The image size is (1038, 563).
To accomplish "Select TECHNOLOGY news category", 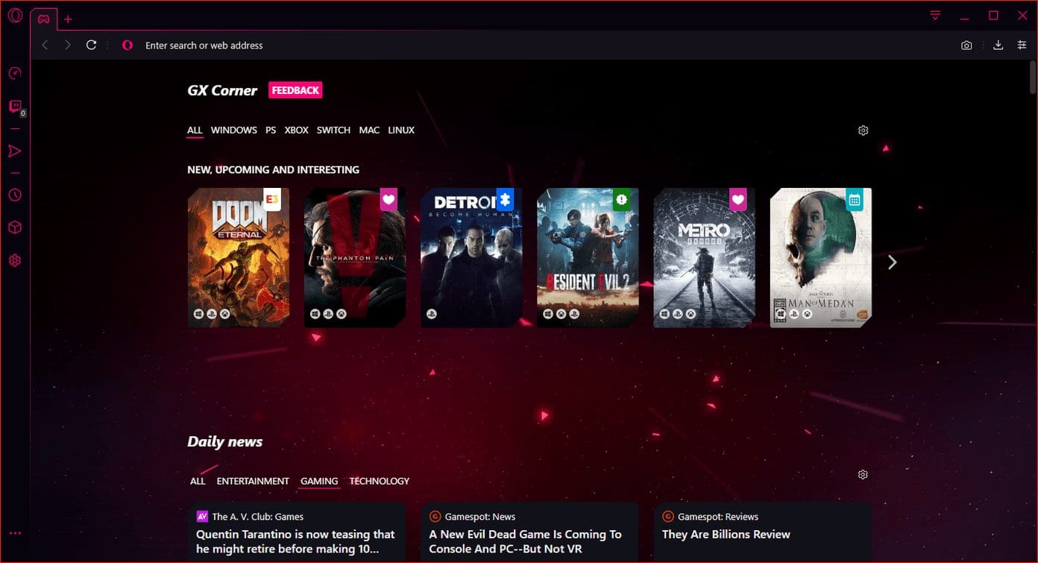I will [x=380, y=481].
